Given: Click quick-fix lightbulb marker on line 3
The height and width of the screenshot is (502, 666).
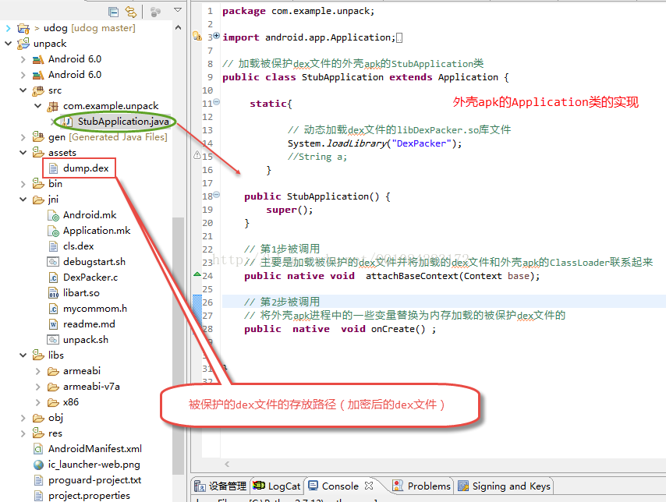Looking at the screenshot, I should tap(197, 36).
